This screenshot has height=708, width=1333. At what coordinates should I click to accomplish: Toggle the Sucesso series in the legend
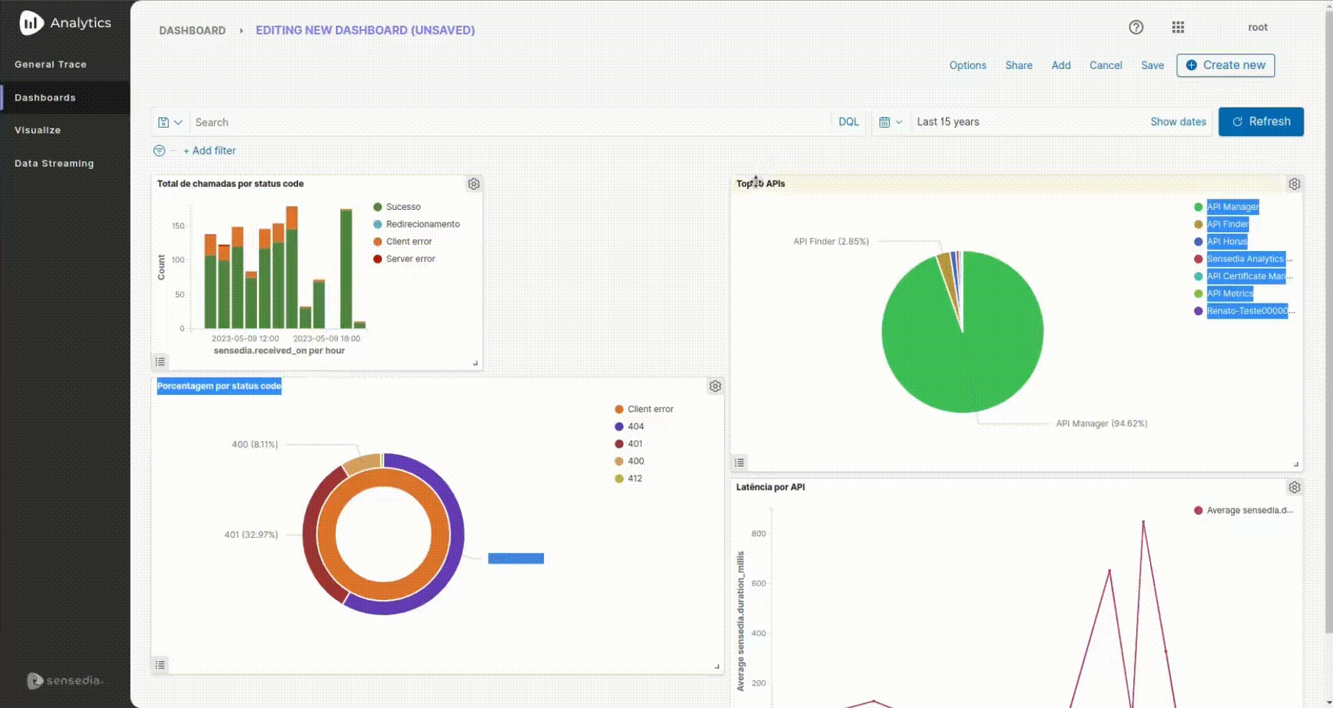(x=403, y=206)
